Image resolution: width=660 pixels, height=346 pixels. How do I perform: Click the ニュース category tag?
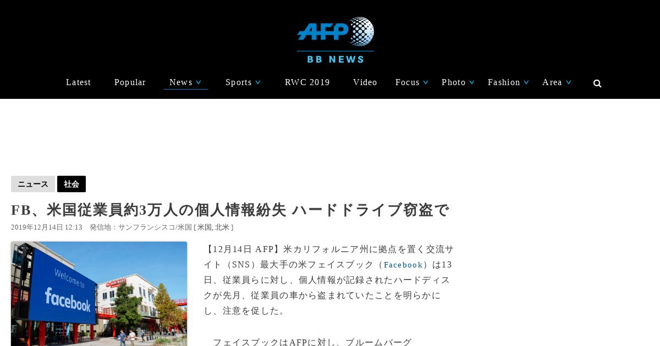pos(33,184)
